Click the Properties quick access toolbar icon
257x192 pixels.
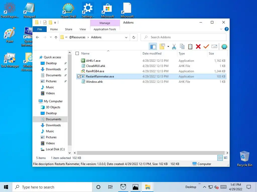[45, 22]
